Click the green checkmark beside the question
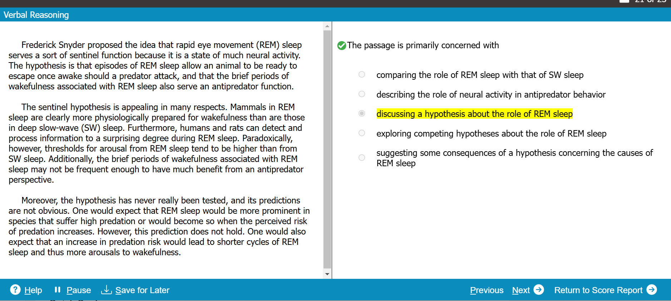Screen dimensions: 671x301 coord(341,46)
